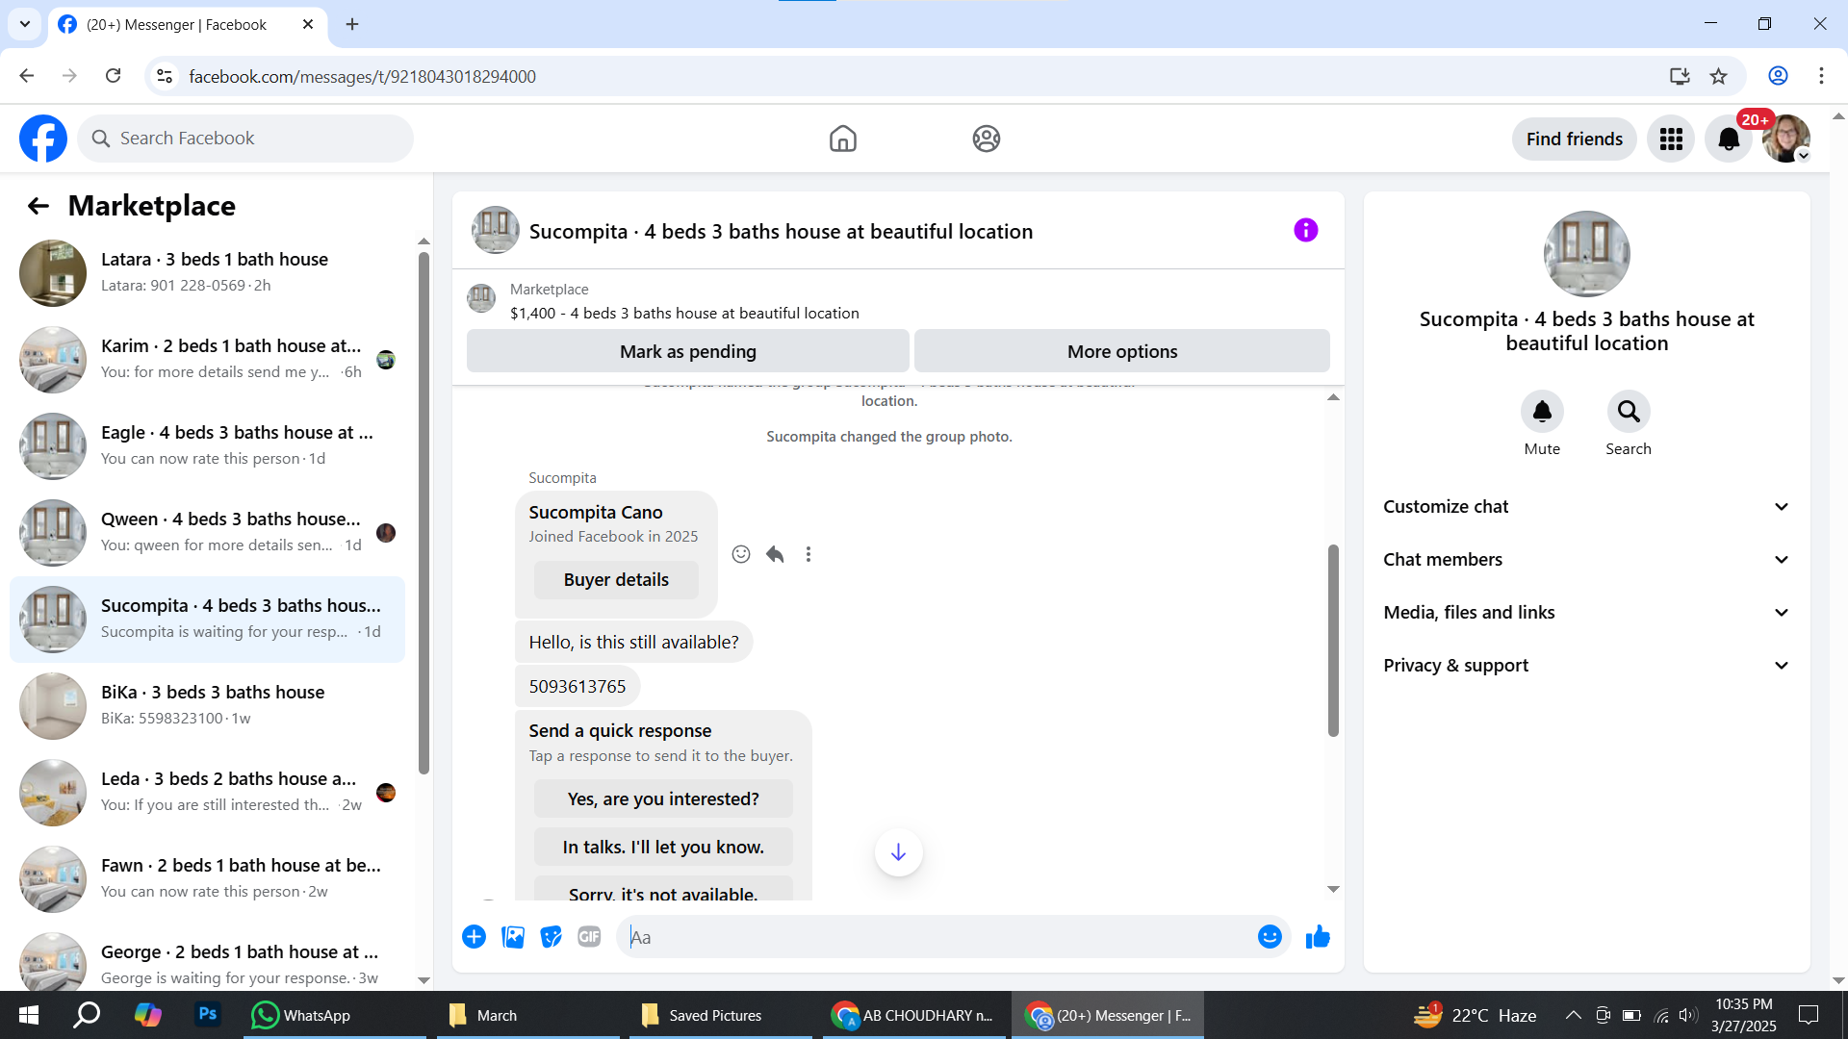Viewport: 1848px width, 1039px height.
Task: Install app icon in address bar
Action: click(1680, 76)
